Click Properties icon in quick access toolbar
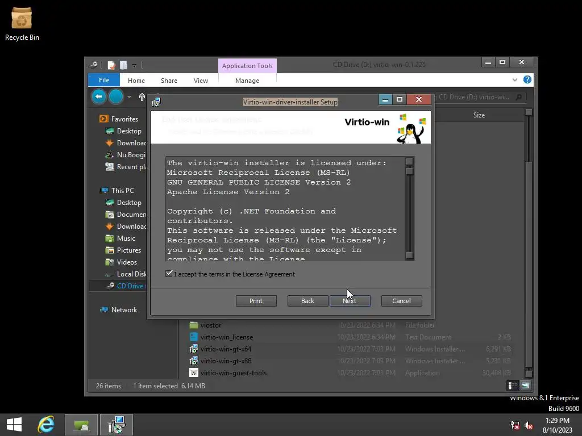The height and width of the screenshot is (436, 582). coord(111,65)
